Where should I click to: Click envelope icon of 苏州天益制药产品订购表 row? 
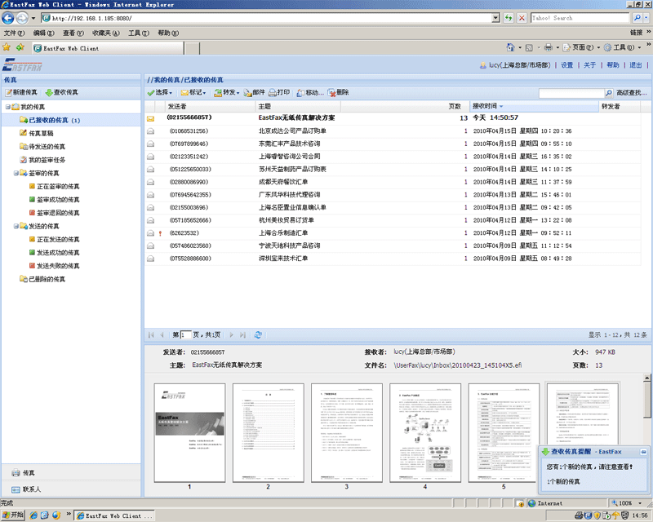pyautogui.click(x=151, y=170)
